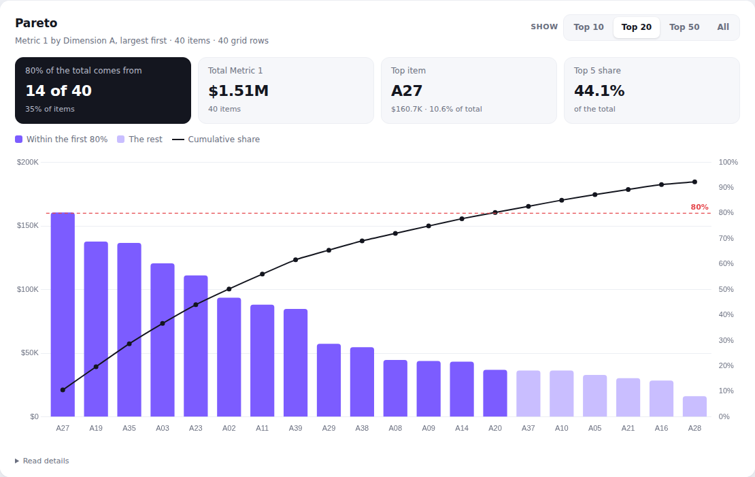755x477 pixels.
Task: Click the A11 bar
Action: point(262,361)
